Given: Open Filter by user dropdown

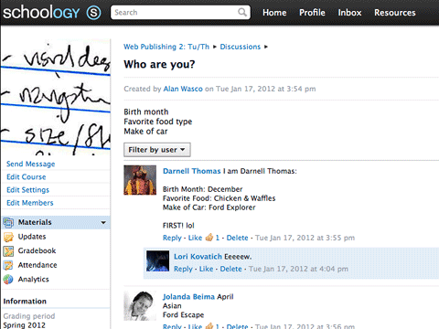Looking at the screenshot, I should tap(157, 150).
